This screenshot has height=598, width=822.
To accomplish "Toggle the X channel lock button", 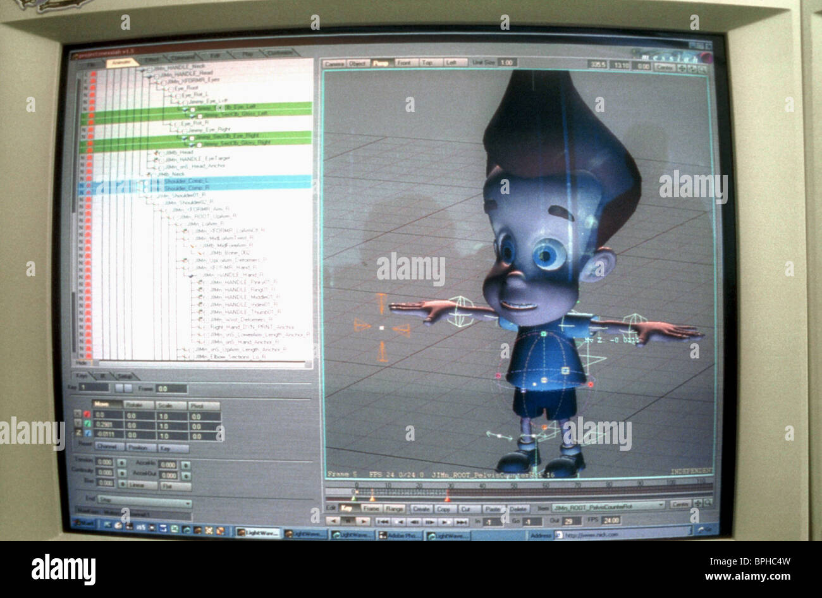I will [x=78, y=415].
